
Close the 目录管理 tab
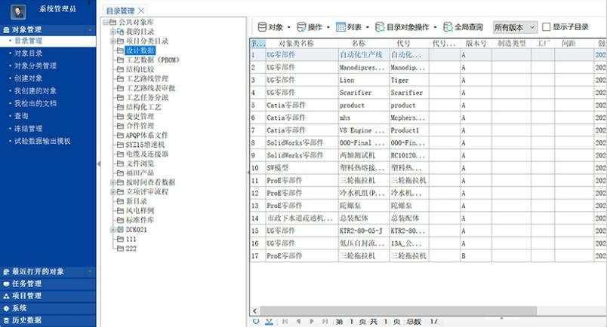(141, 11)
